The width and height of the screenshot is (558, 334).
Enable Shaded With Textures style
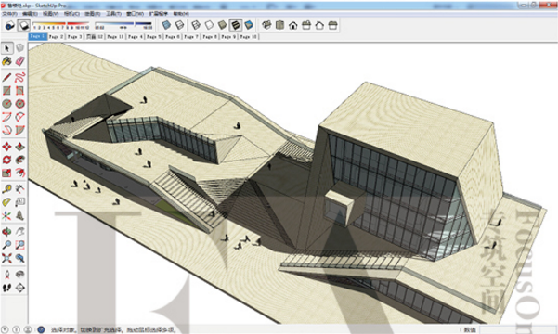pos(235,25)
